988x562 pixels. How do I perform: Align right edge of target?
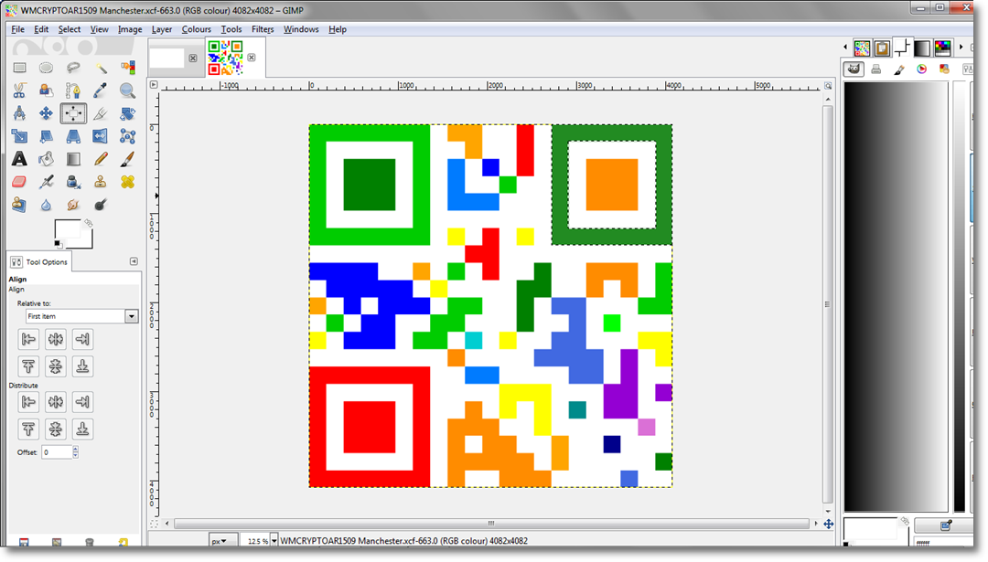click(x=82, y=339)
